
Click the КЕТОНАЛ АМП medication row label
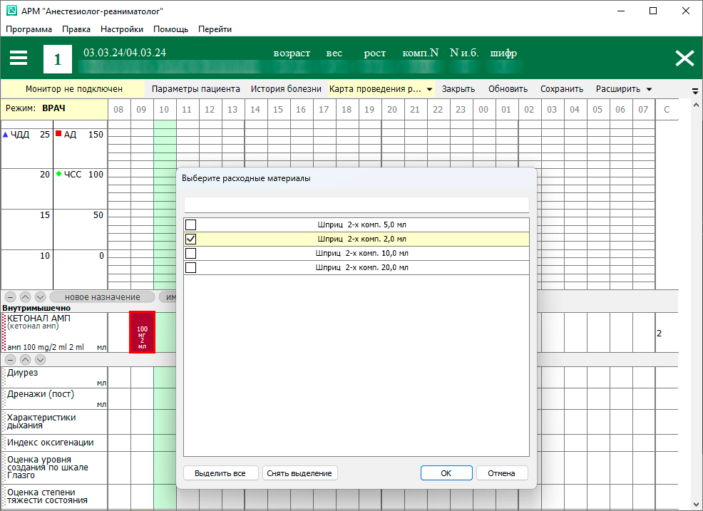pyautogui.click(x=55, y=332)
